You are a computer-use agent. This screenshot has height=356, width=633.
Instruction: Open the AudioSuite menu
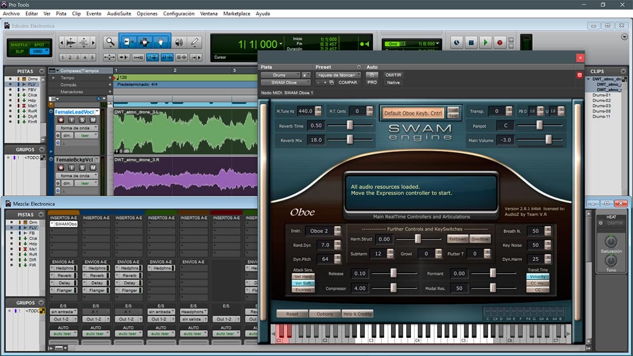click(119, 14)
